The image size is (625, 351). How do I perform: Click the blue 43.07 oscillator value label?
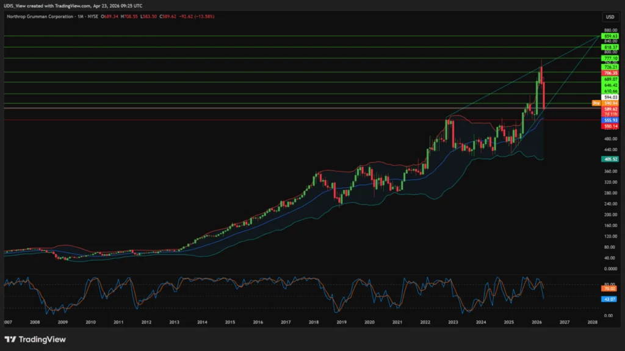(x=609, y=299)
